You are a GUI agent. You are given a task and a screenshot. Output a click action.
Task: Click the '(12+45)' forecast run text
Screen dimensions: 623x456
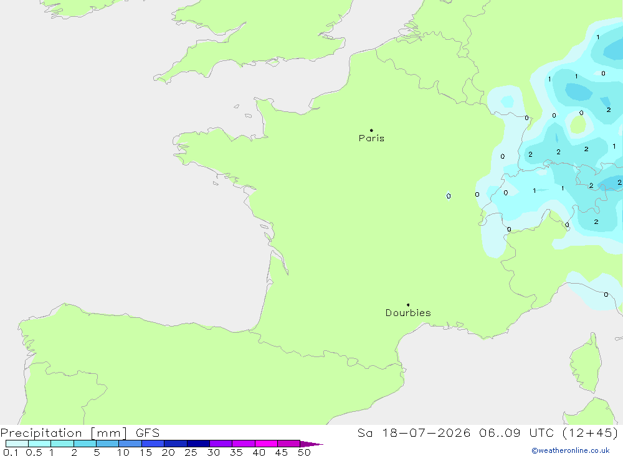point(591,432)
